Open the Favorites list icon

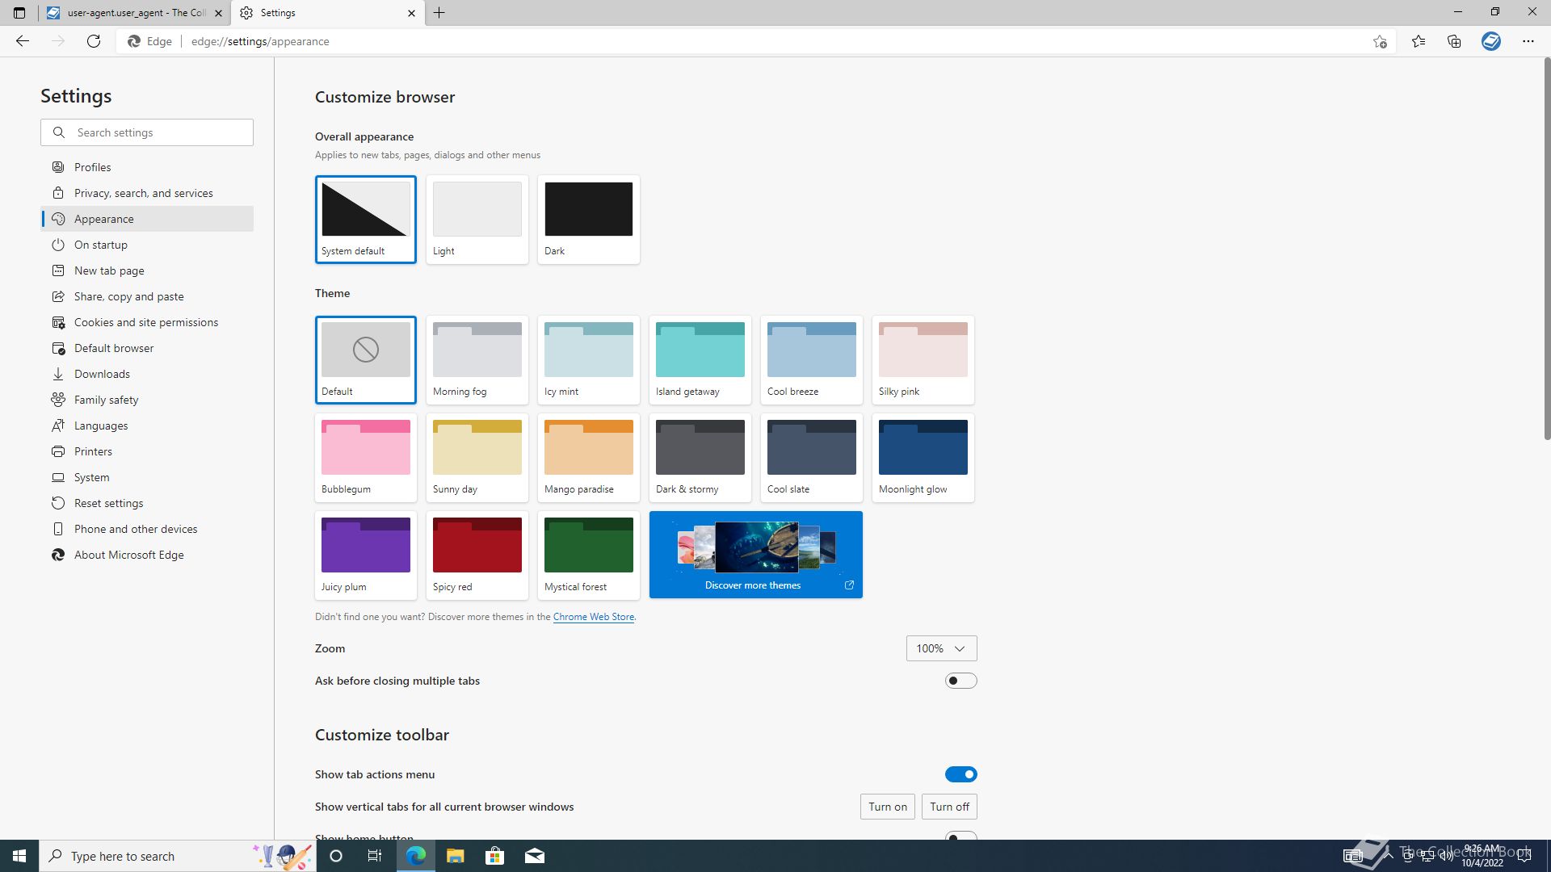1419,41
